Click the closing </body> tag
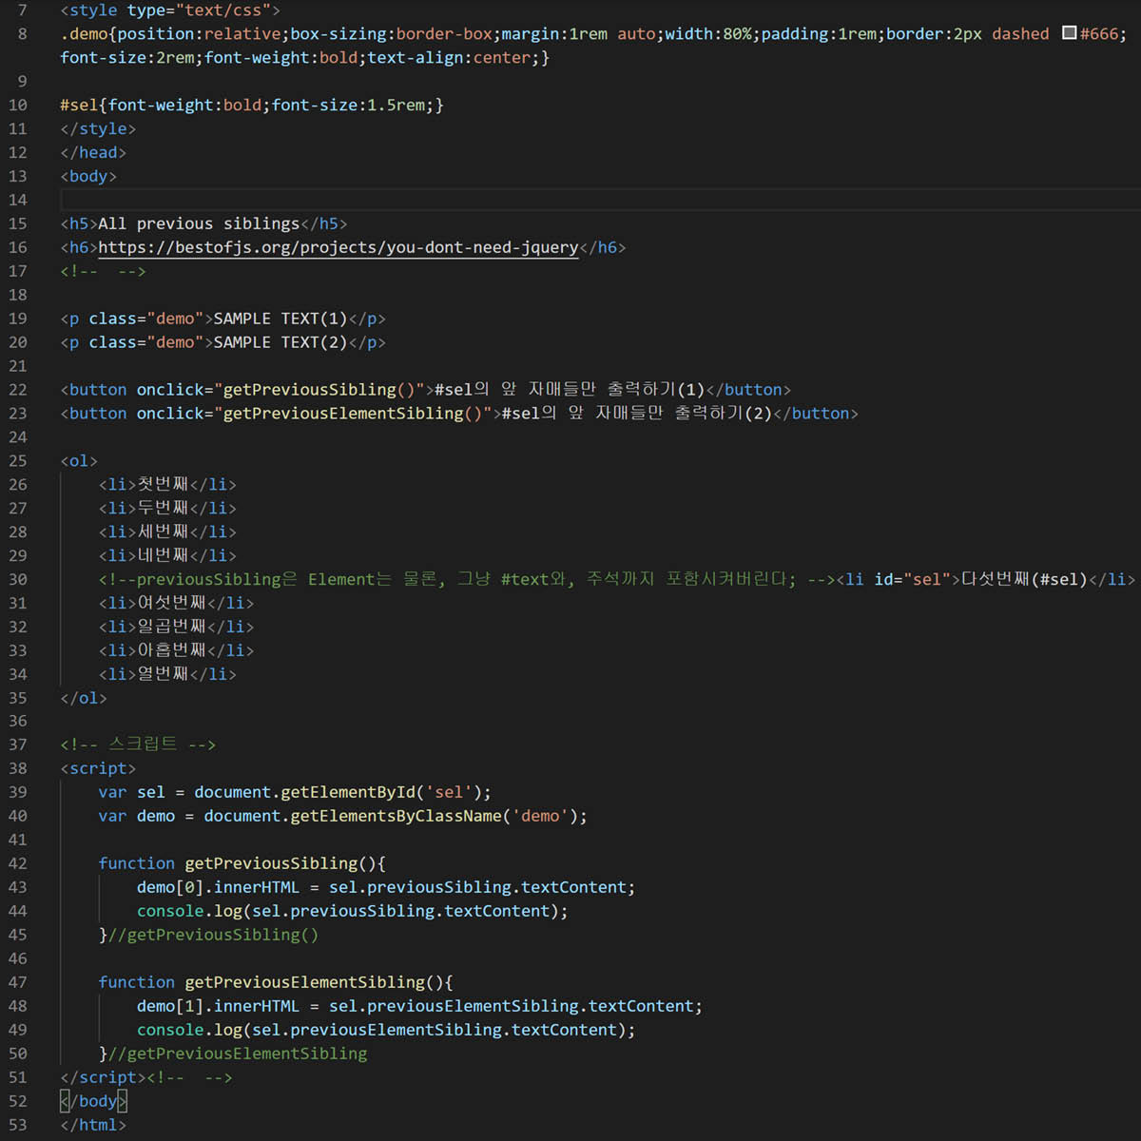Screen dimensions: 1141x1141 coord(93,1101)
